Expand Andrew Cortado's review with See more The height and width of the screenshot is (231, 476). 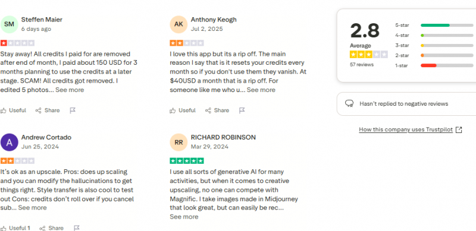[32, 208]
